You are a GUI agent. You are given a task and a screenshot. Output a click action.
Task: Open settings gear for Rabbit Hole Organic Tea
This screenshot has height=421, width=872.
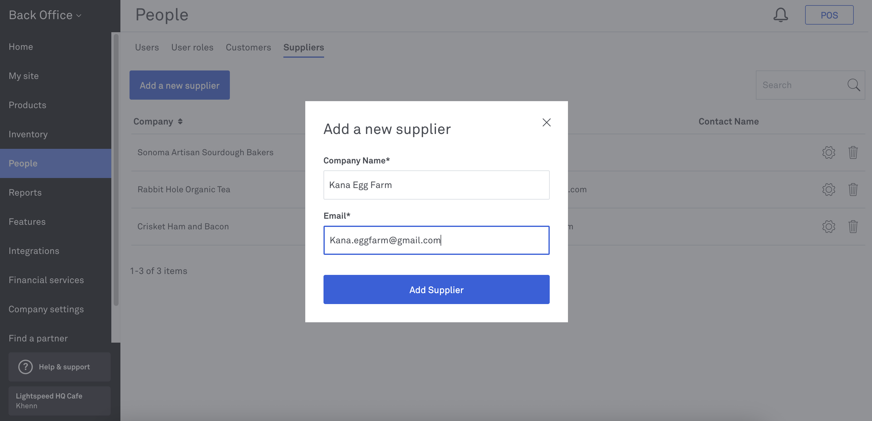829,189
